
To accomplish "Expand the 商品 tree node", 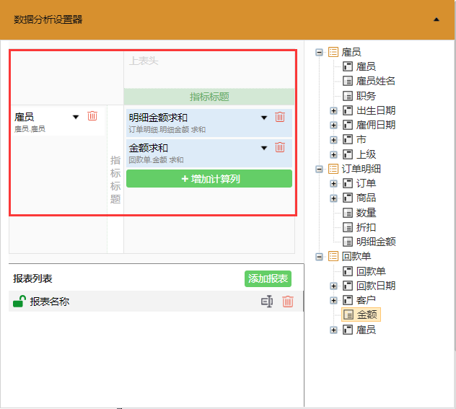I will pos(333,198).
